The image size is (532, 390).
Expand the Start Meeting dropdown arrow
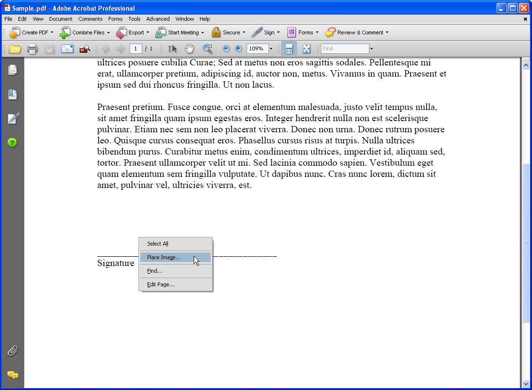(x=202, y=32)
